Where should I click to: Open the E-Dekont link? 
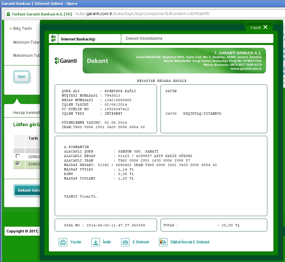tap(141, 242)
